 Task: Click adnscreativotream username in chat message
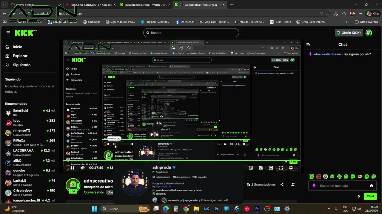point(327,54)
